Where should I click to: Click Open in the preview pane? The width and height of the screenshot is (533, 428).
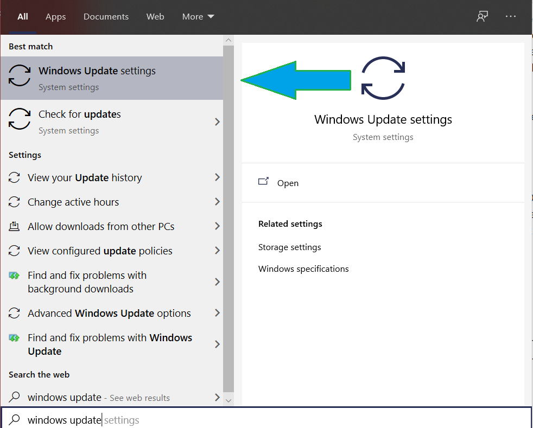pyautogui.click(x=288, y=183)
